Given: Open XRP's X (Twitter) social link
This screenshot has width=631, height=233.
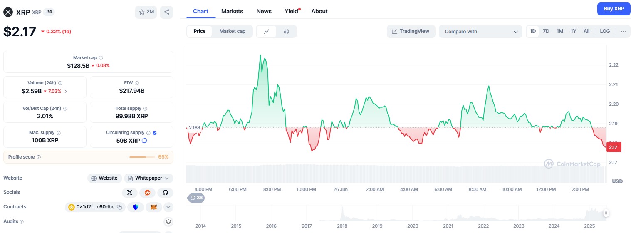Looking at the screenshot, I should (130, 193).
